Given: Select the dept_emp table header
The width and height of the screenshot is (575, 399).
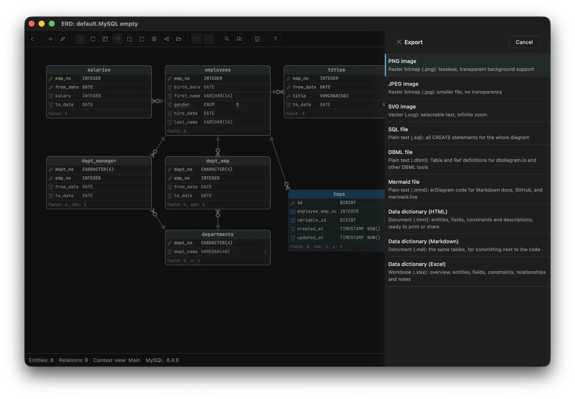Looking at the screenshot, I should point(218,161).
